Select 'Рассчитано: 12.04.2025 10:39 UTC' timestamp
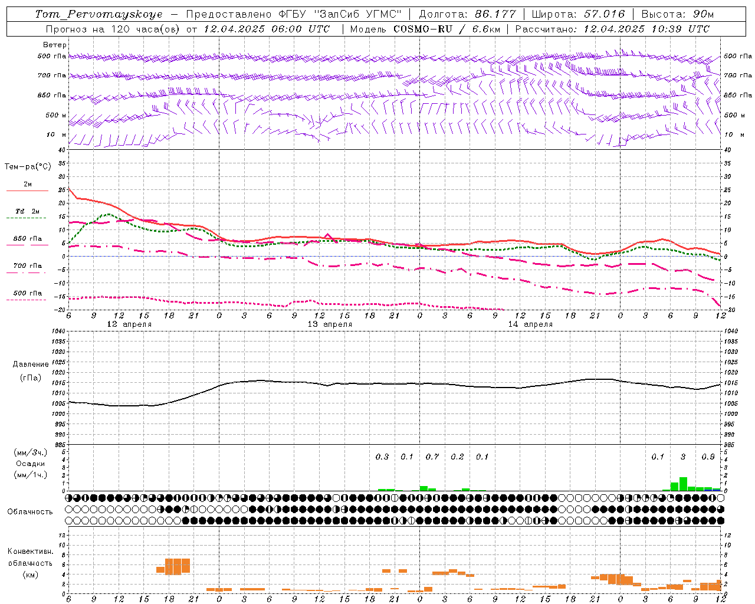Viewport: 755px width, 604px height. pyautogui.click(x=612, y=29)
